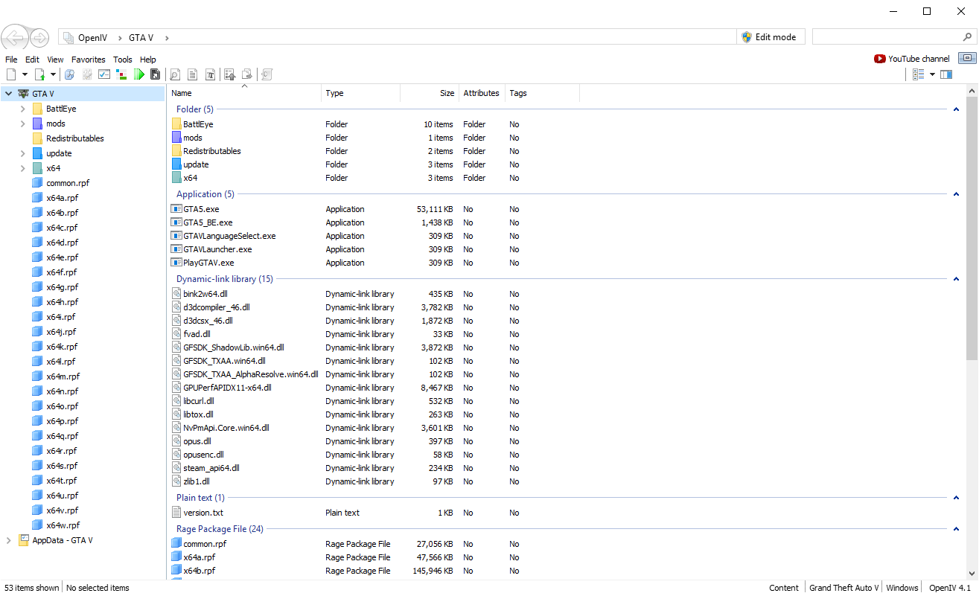979x596 pixels.
Task: Collapse the Dynamic-link library group
Action: tap(956, 279)
